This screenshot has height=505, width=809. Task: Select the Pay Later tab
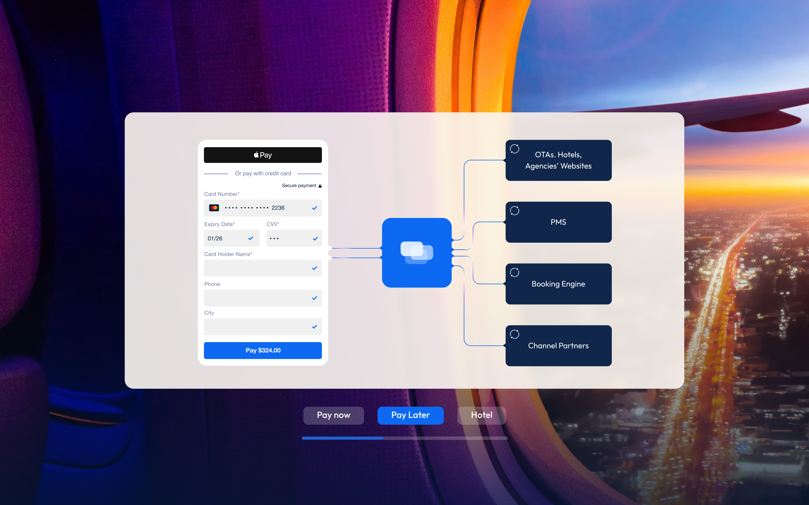(410, 415)
